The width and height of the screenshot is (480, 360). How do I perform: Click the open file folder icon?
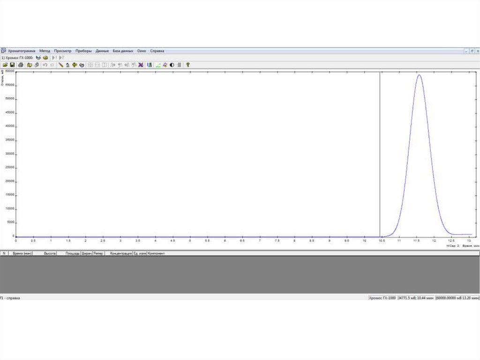click(x=5, y=65)
